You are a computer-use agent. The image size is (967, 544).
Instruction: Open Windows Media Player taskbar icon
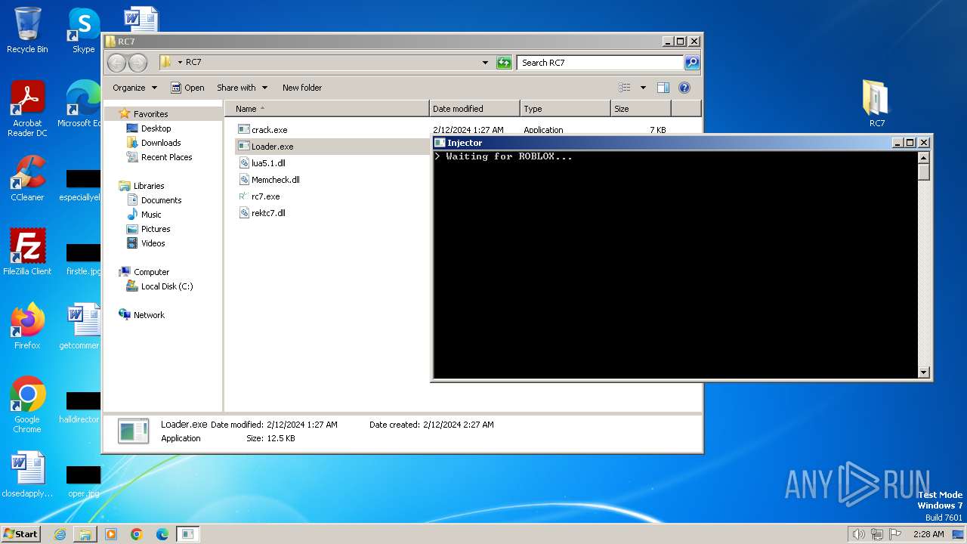(111, 534)
